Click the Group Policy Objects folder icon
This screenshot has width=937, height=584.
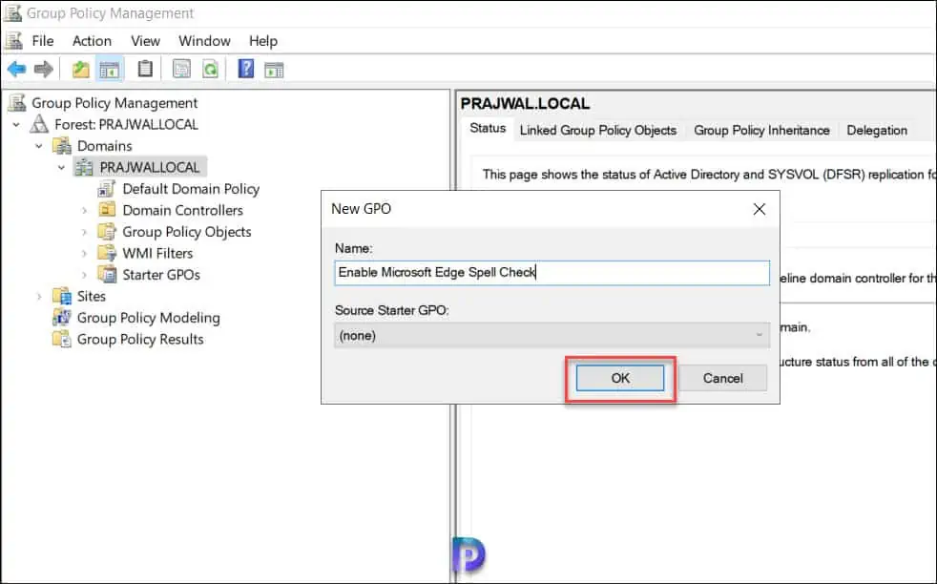(107, 231)
